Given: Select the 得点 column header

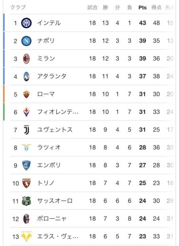Looking at the screenshot, I should tap(156, 8).
